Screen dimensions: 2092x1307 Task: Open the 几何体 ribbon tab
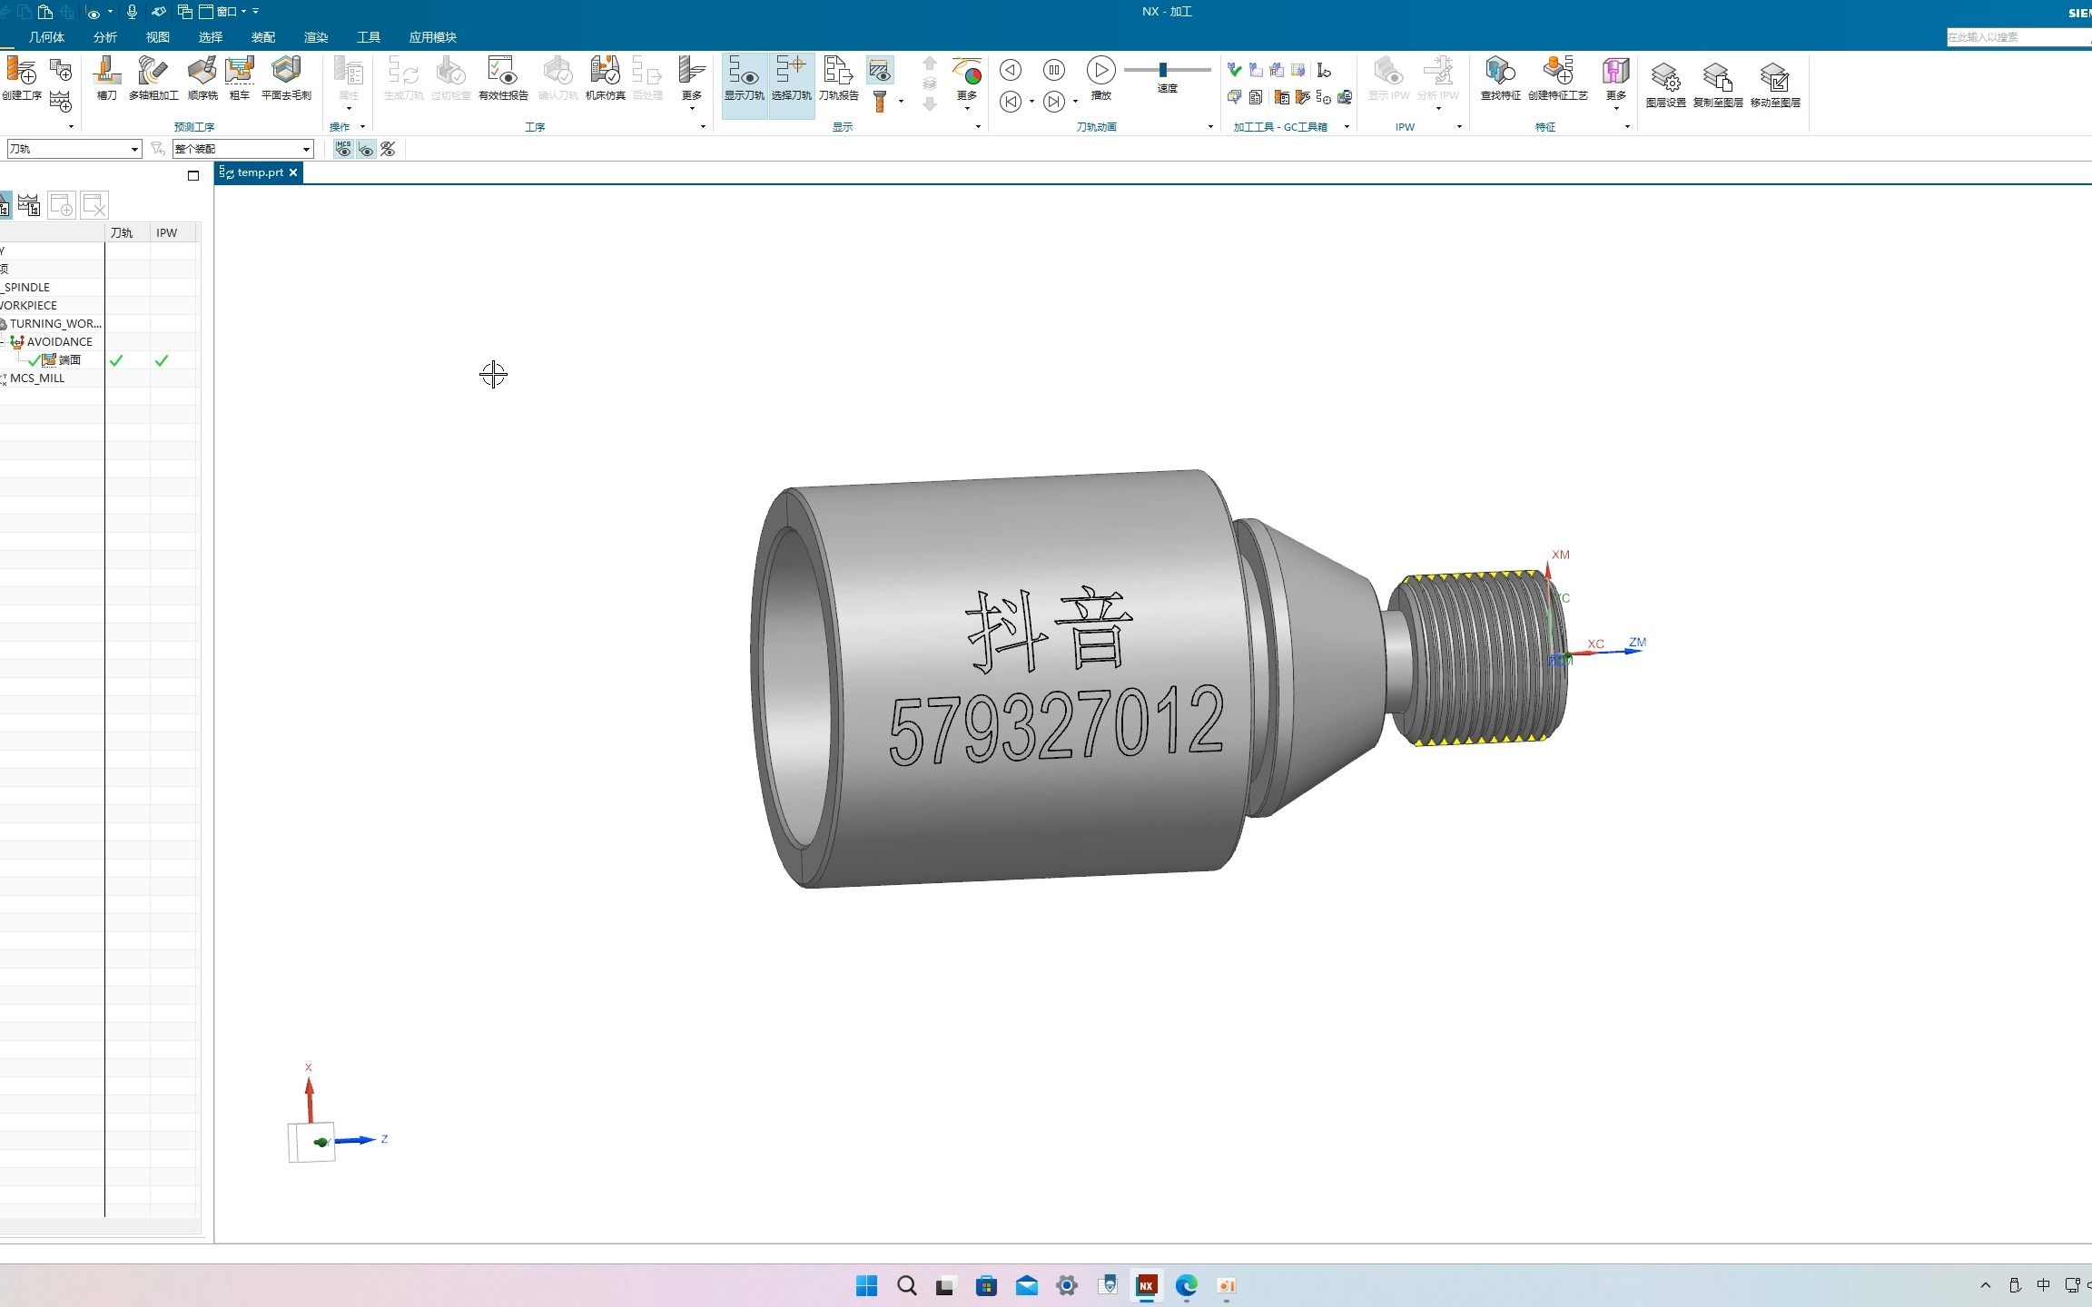tap(46, 37)
